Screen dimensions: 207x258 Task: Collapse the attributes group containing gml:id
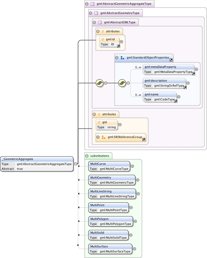tap(98, 31)
